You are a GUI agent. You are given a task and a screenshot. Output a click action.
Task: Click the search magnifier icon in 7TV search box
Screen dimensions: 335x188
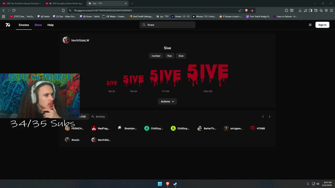point(144,25)
